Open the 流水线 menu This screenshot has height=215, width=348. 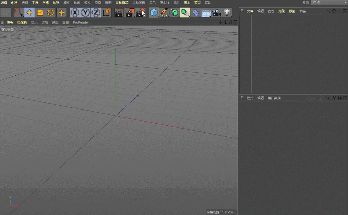(164, 3)
